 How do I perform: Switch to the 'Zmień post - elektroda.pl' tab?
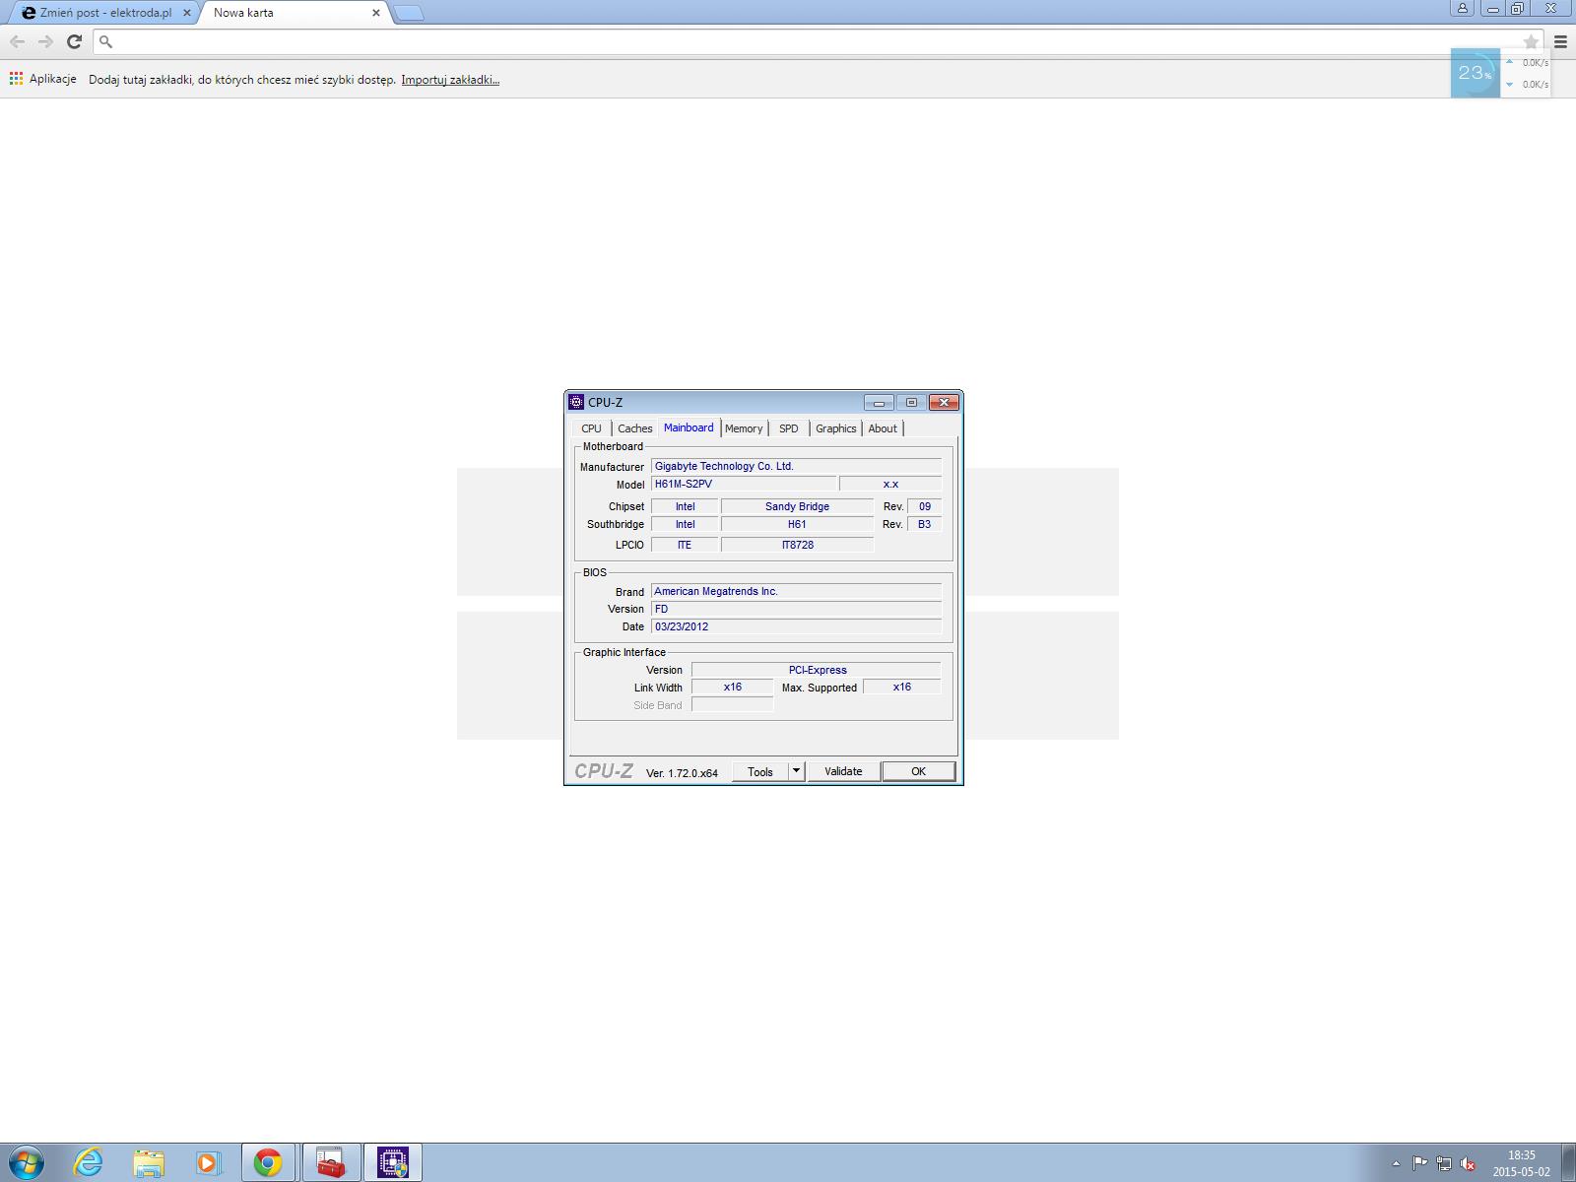coord(106,13)
